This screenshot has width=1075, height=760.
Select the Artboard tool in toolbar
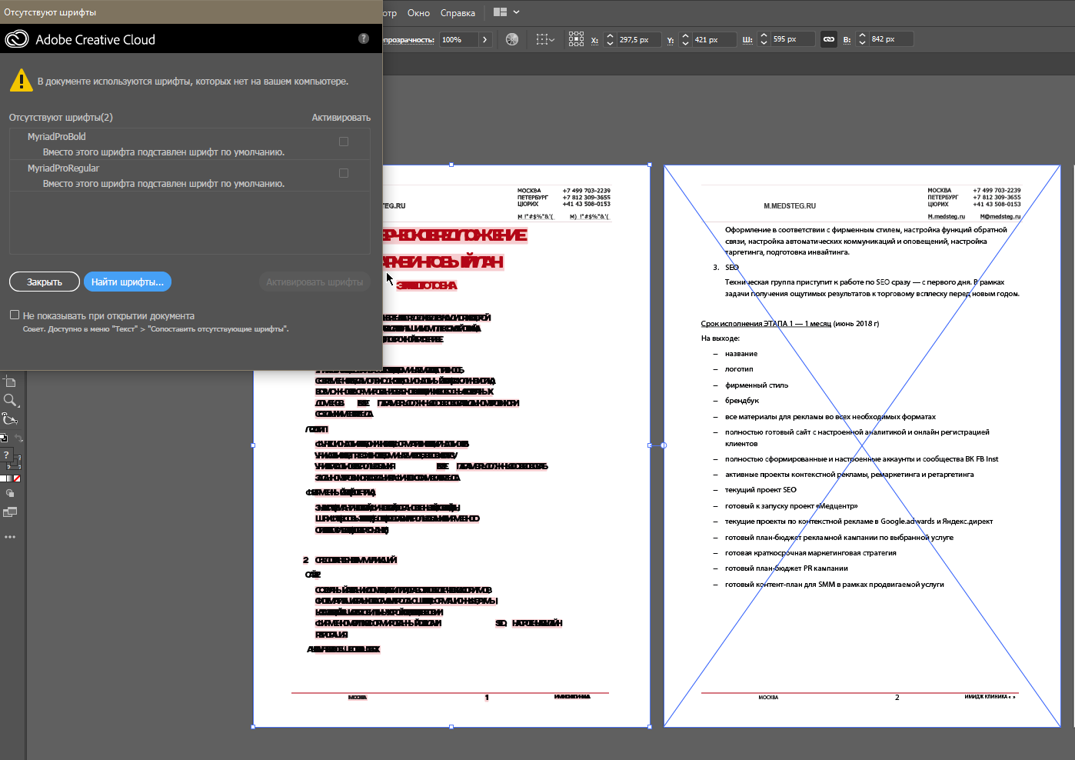click(9, 382)
